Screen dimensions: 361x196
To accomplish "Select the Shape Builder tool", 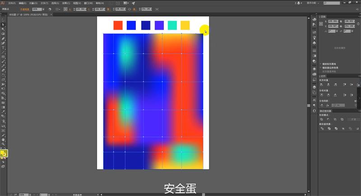I will (3, 94).
